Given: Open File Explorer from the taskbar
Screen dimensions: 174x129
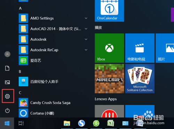Looking at the screenshot, I should (67, 123).
